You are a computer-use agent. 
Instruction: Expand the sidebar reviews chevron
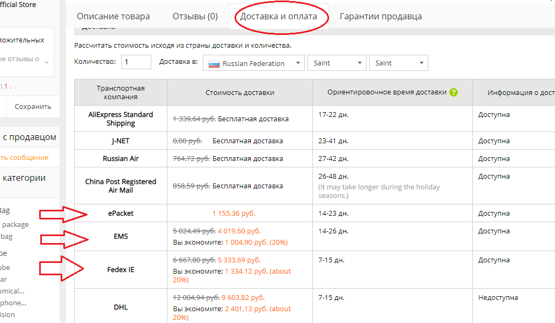[47, 62]
